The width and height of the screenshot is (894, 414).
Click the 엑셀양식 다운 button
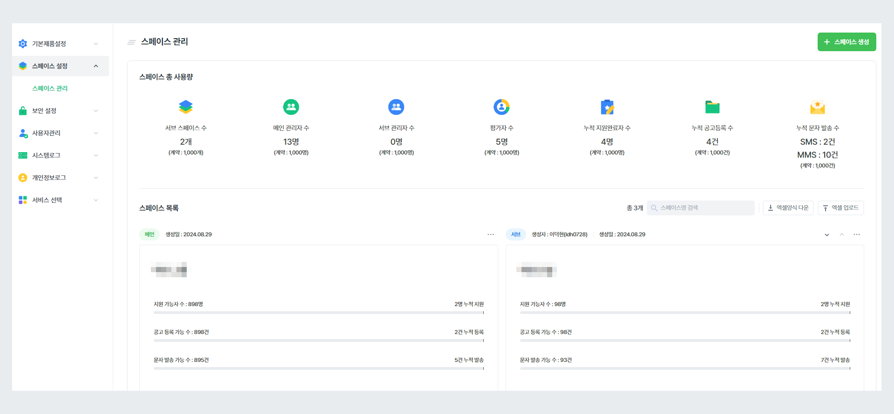(x=788, y=208)
